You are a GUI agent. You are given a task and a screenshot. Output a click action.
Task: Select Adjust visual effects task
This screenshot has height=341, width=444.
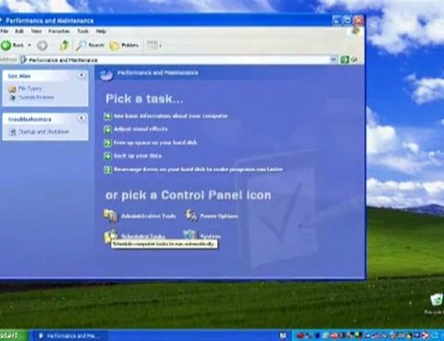[140, 129]
